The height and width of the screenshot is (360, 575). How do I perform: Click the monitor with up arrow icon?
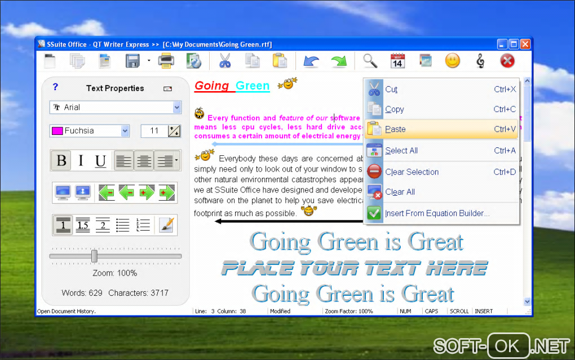pyautogui.click(x=83, y=192)
